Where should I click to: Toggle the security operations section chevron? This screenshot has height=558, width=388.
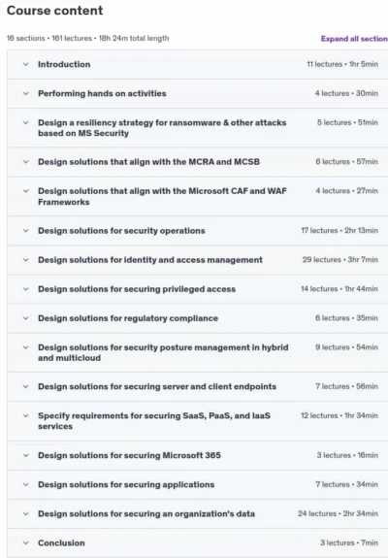tap(25, 231)
